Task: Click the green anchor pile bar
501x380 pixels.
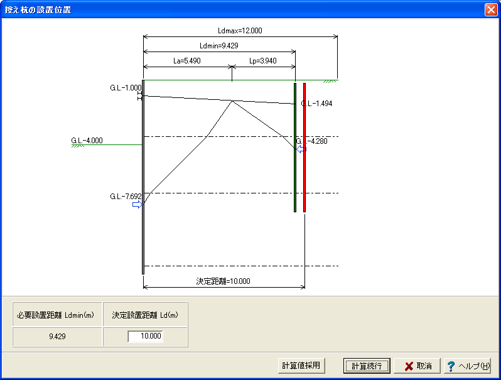Action: [295, 148]
